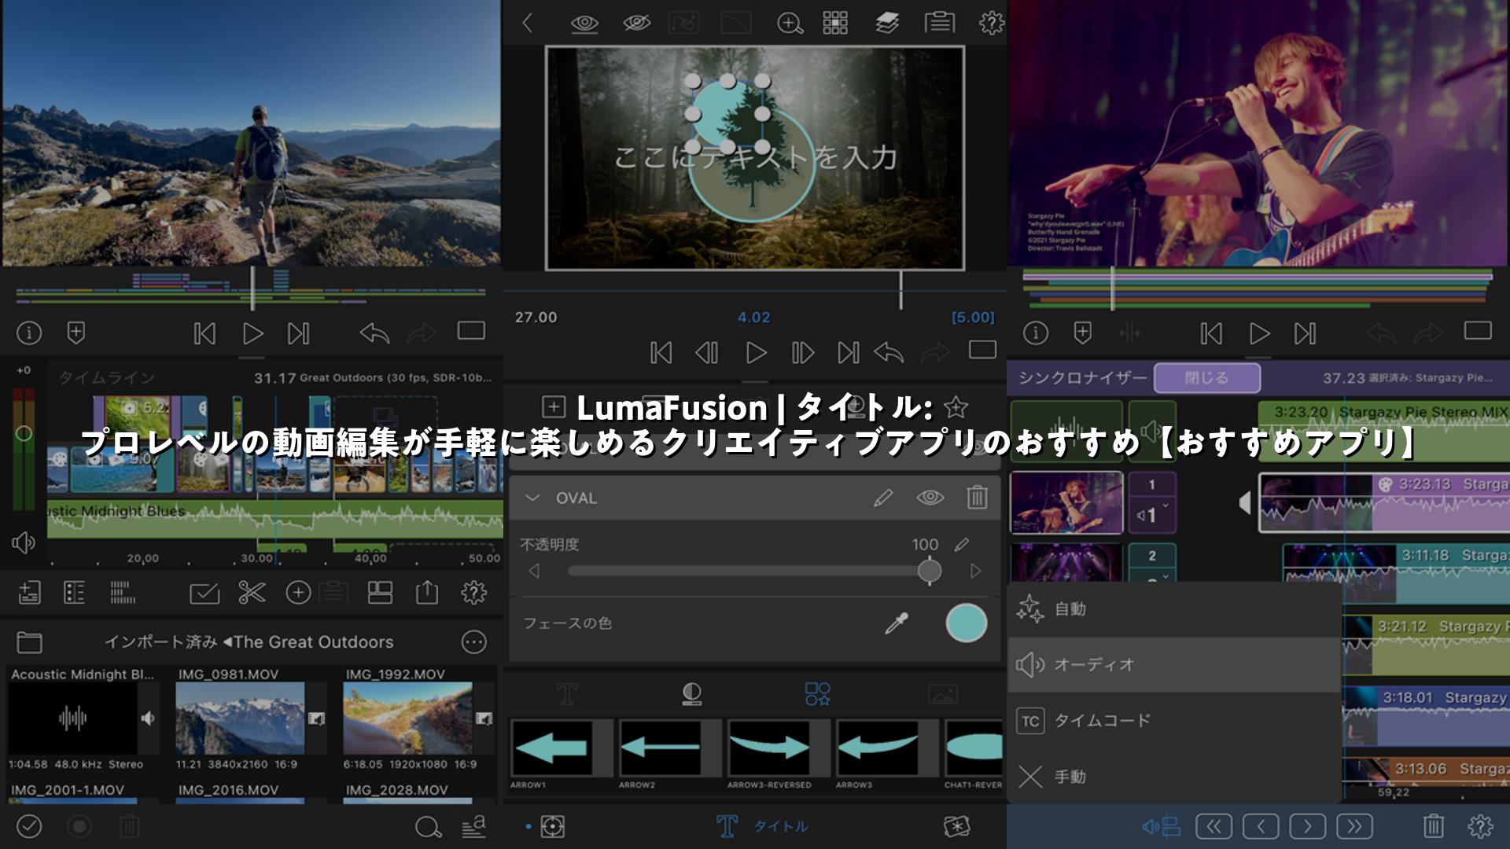Open layers stack icon in title editor

pyautogui.click(x=887, y=23)
